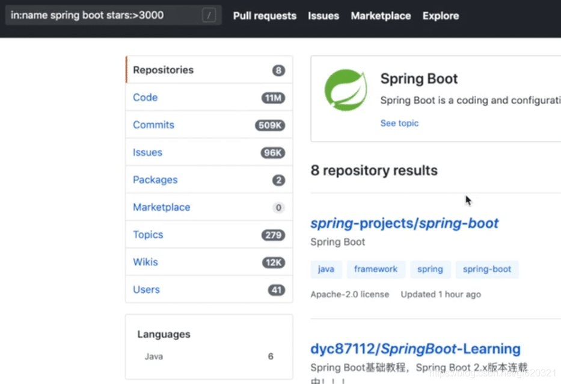Screen dimensions: 561x384
Task: Click the Spring Boot leaf logo
Action: coord(346,90)
